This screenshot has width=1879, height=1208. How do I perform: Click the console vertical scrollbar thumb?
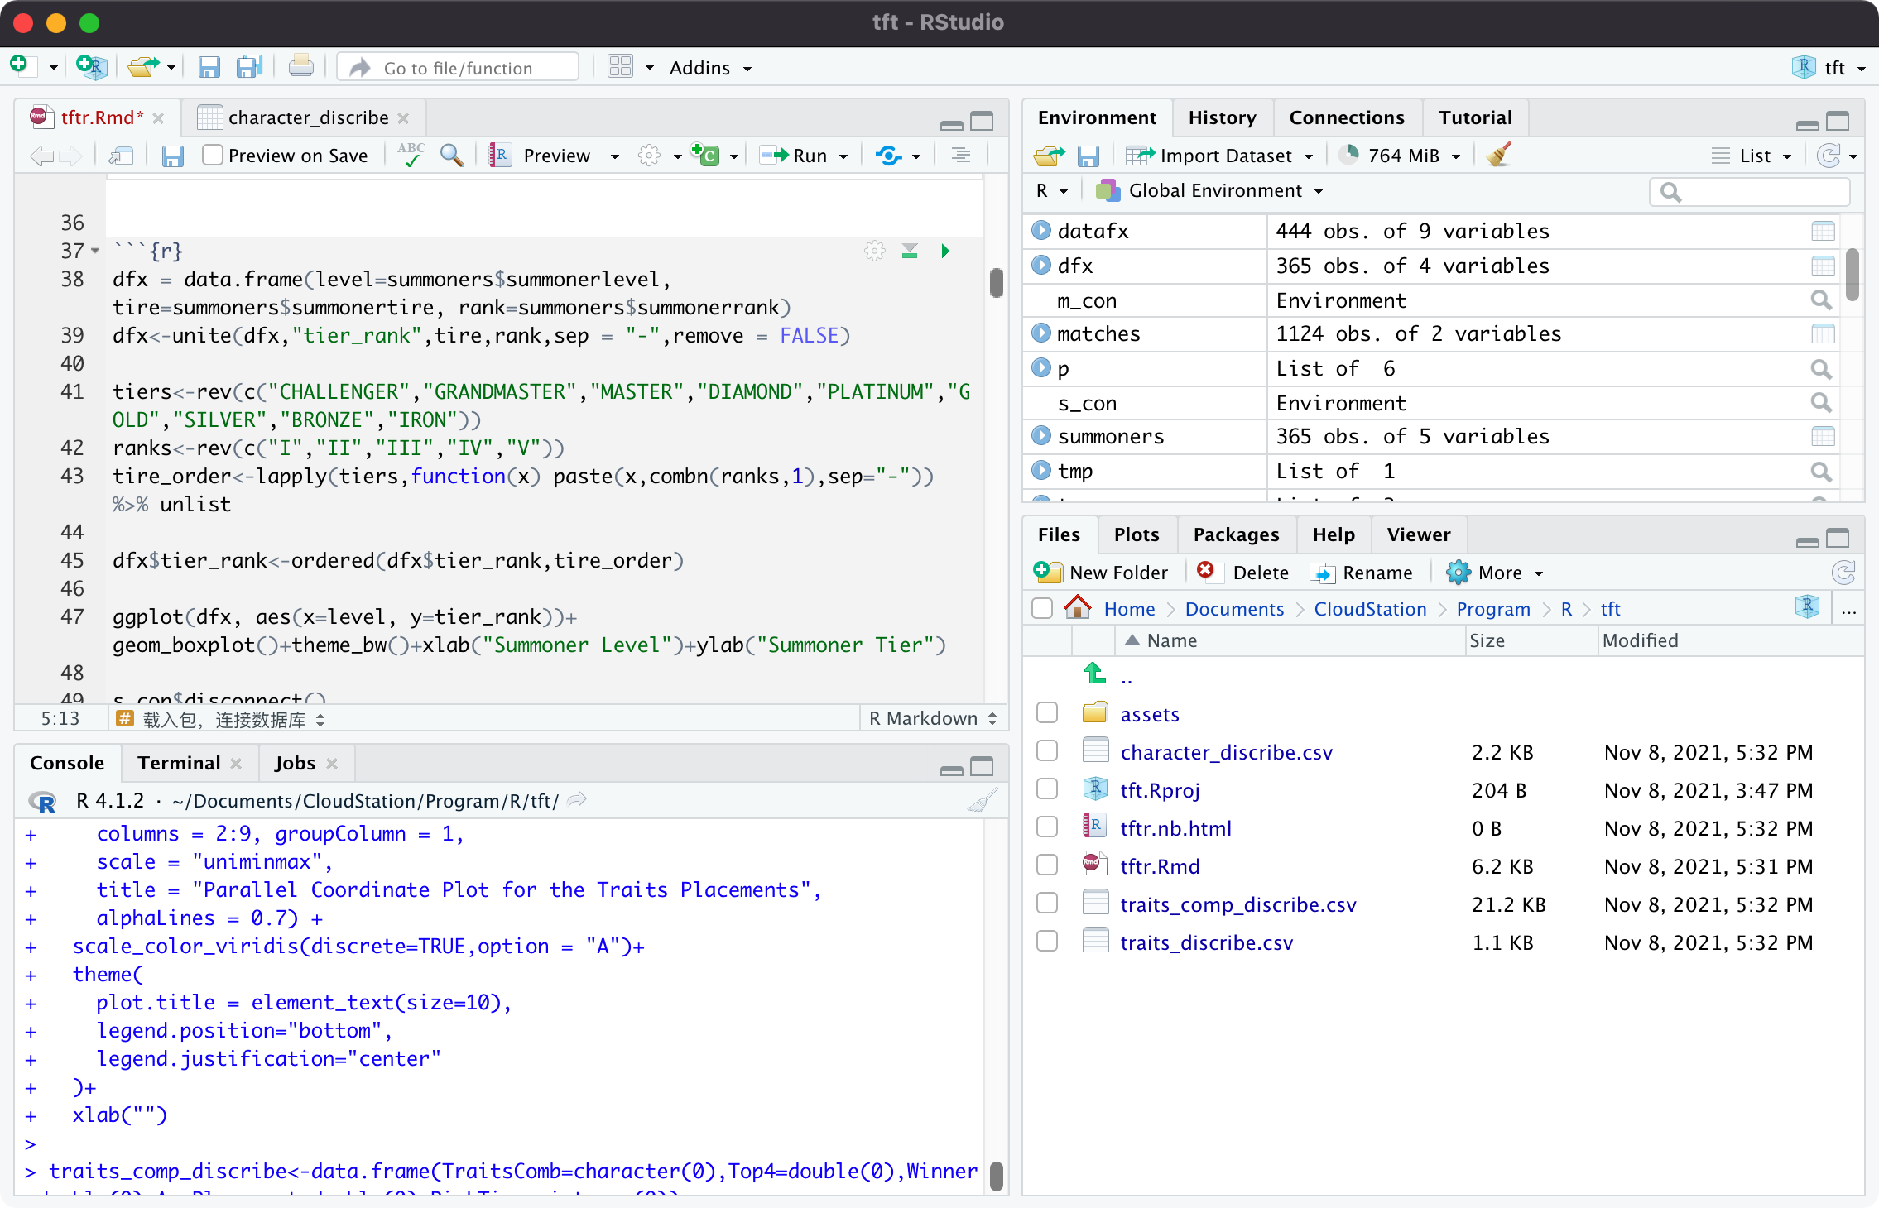tap(996, 1176)
